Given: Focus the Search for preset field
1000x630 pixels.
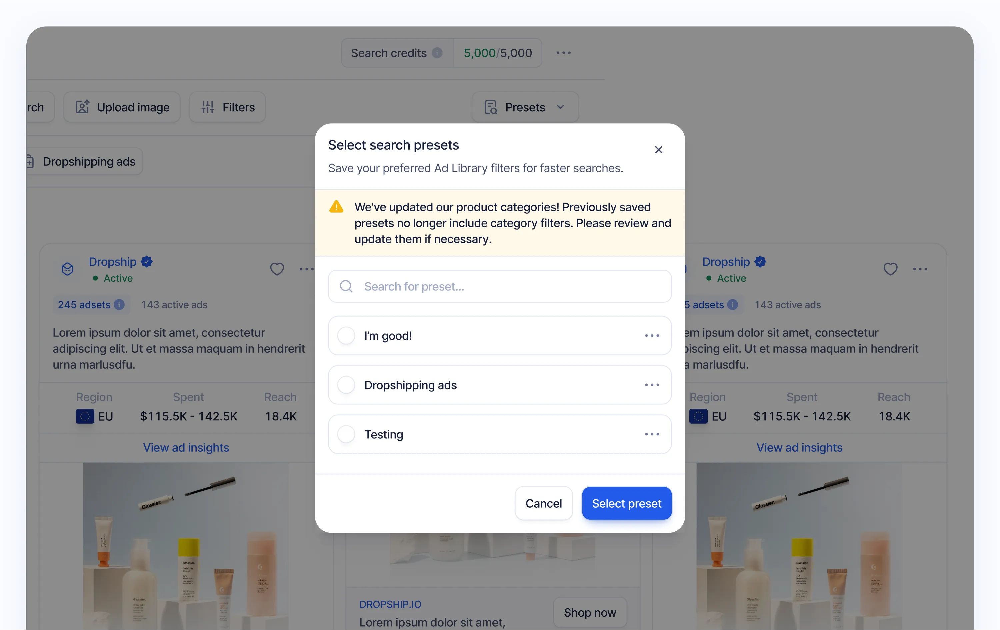Looking at the screenshot, I should click(500, 287).
